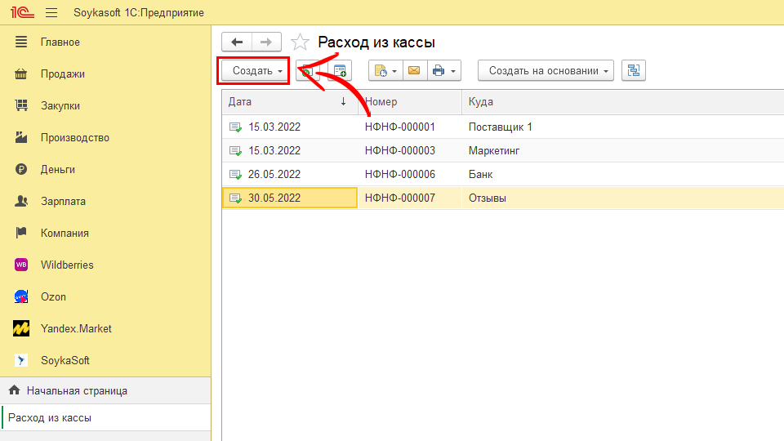Select the Поставщик 1 row cell

[x=500, y=127]
